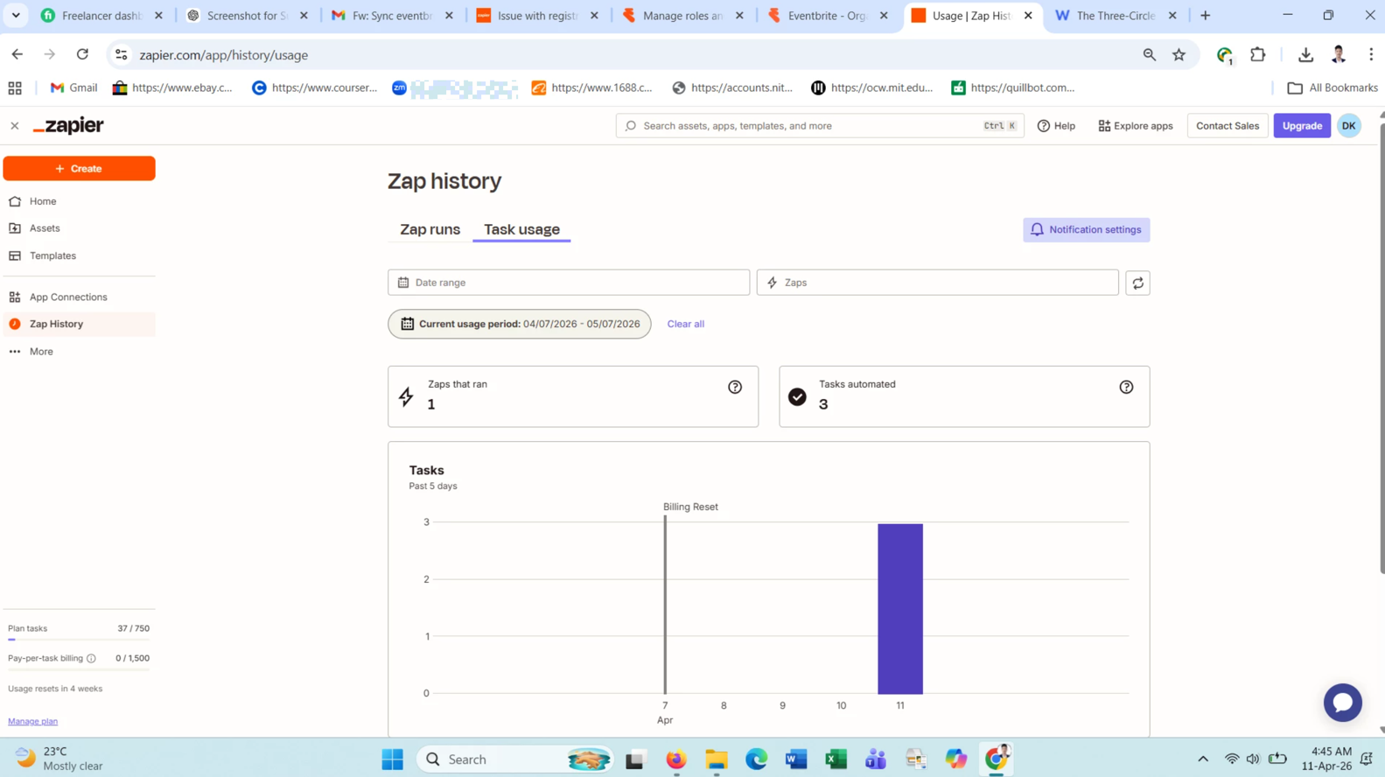Open the Date range picker
Viewport: 1385px width, 777px height.
pos(569,283)
